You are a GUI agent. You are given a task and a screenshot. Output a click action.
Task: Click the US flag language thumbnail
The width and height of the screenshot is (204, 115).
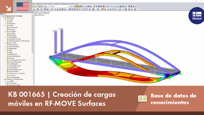tap(23, 6)
